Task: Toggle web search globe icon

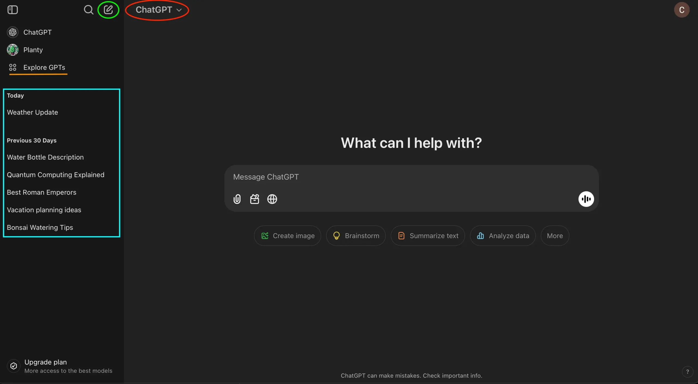Action: (272, 199)
